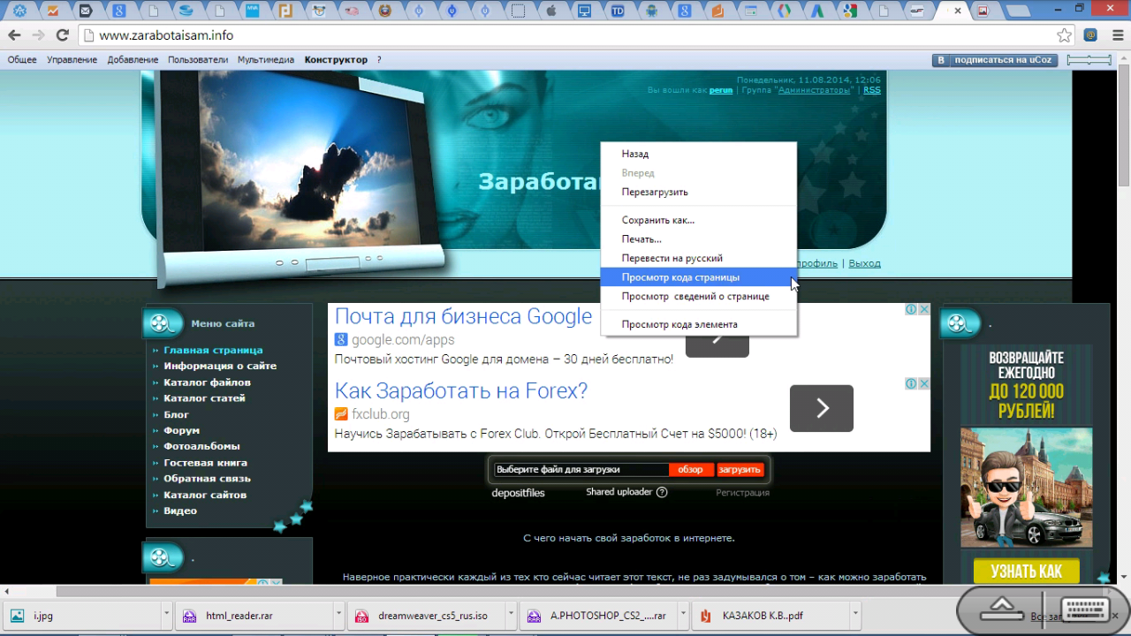The height and width of the screenshot is (636, 1131).
Task: Reload the page with refresh icon
Action: click(62, 35)
